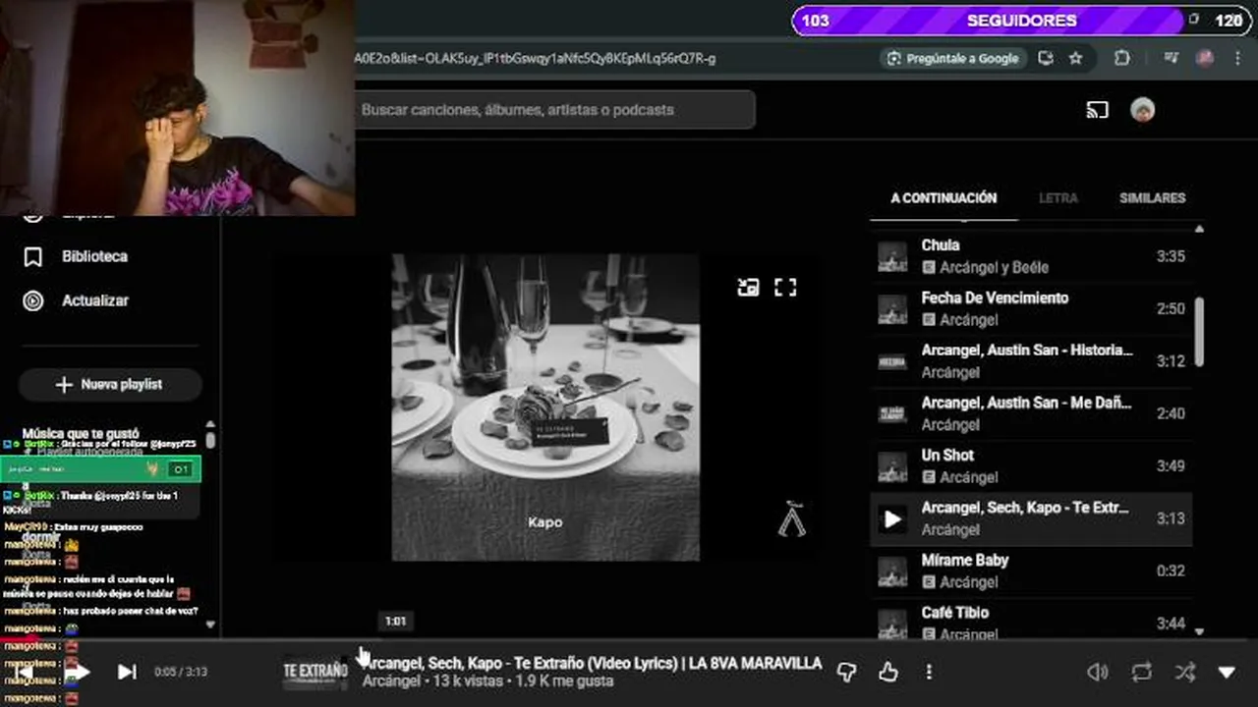Image resolution: width=1258 pixels, height=707 pixels.
Task: Open the Chrome profile avatar
Action: point(1205,58)
